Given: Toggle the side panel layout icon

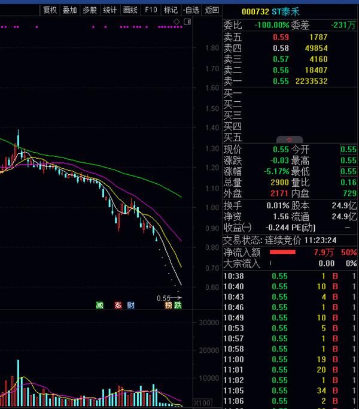Looking at the screenshot, I should tap(187, 22).
